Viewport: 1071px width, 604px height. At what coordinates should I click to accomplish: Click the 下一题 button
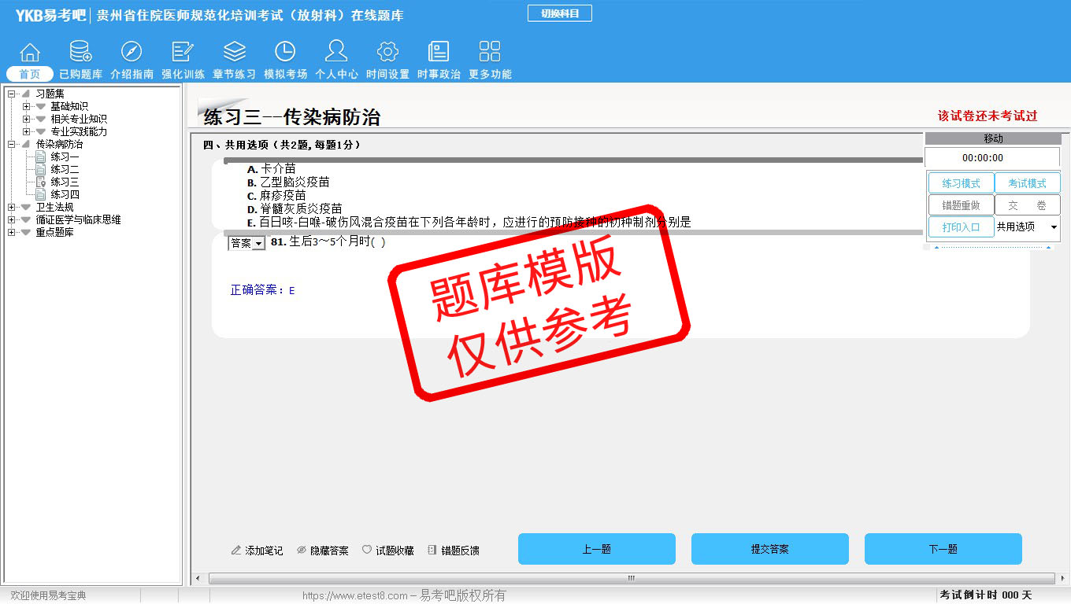click(943, 549)
